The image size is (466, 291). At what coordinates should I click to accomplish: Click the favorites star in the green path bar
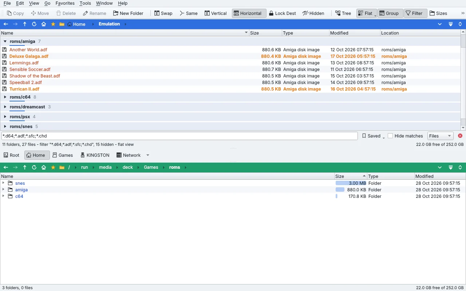[53, 167]
